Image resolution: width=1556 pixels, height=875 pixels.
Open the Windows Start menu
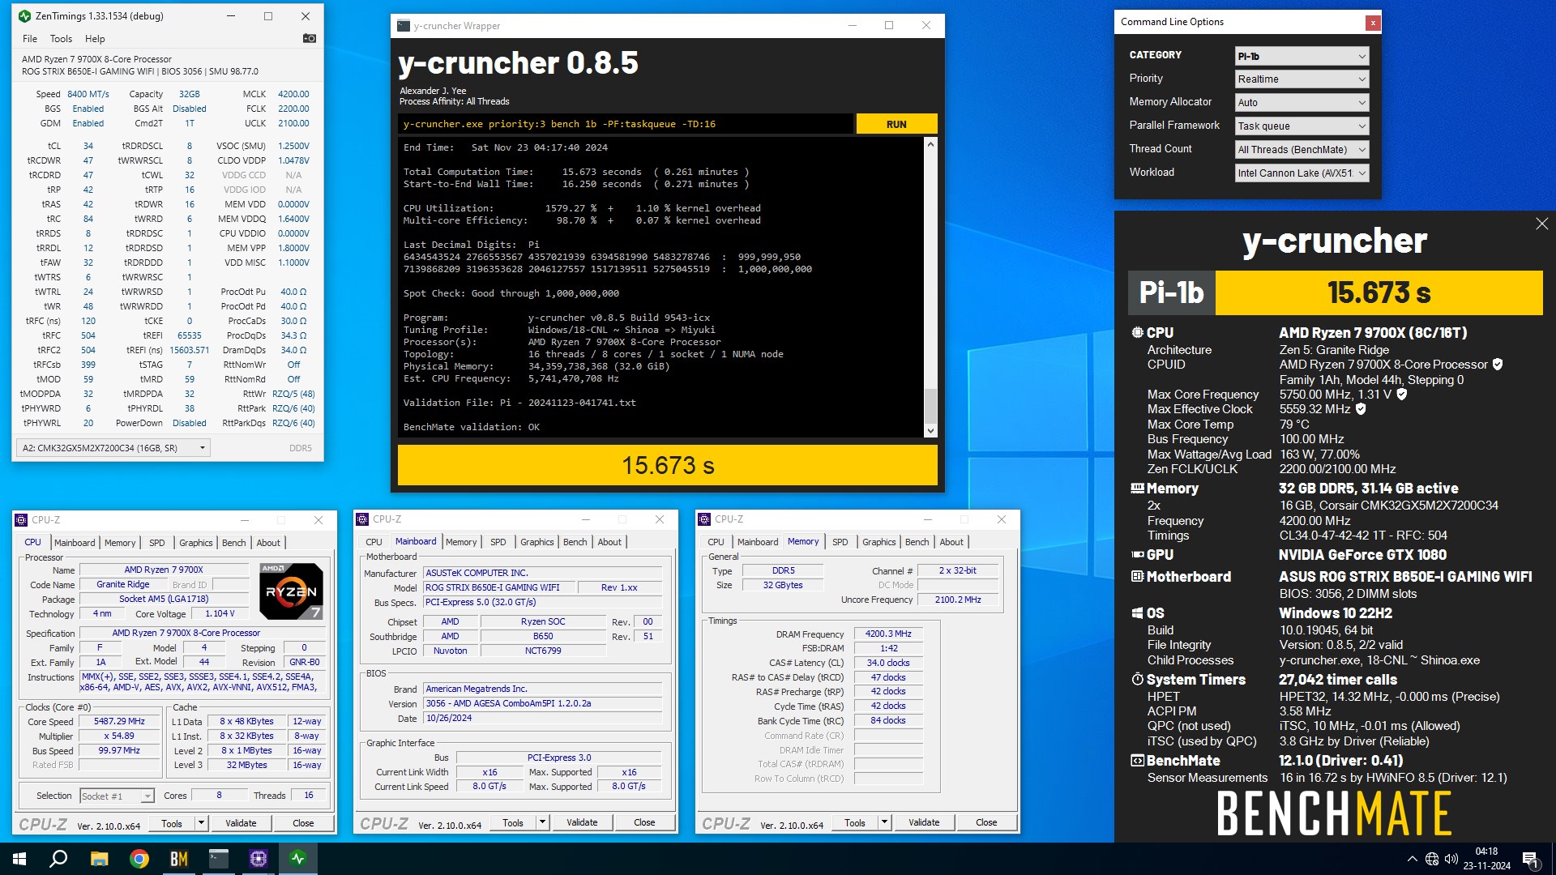19,859
